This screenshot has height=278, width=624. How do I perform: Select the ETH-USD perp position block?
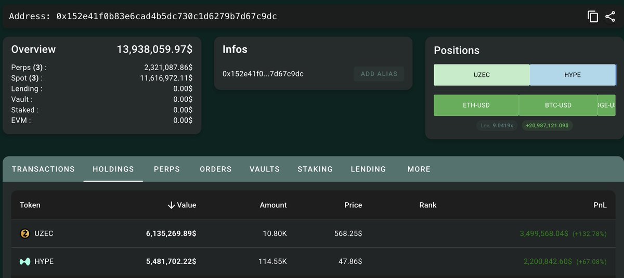(476, 105)
